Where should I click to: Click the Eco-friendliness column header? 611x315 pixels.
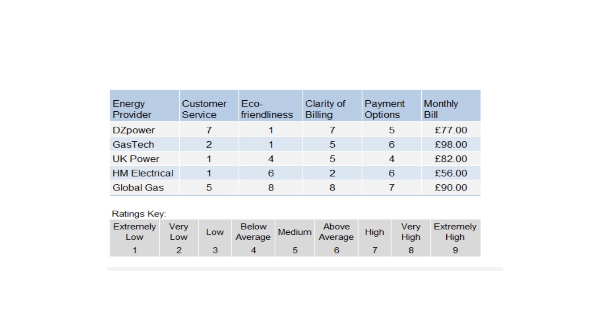[271, 106]
